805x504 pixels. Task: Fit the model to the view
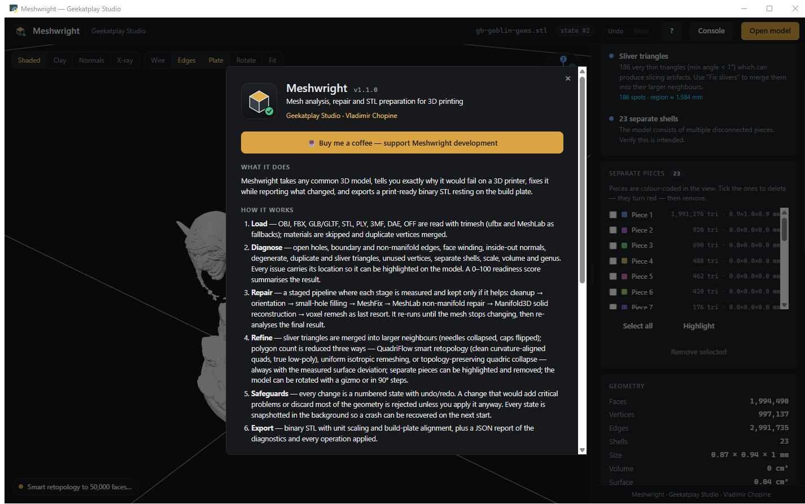tap(273, 60)
